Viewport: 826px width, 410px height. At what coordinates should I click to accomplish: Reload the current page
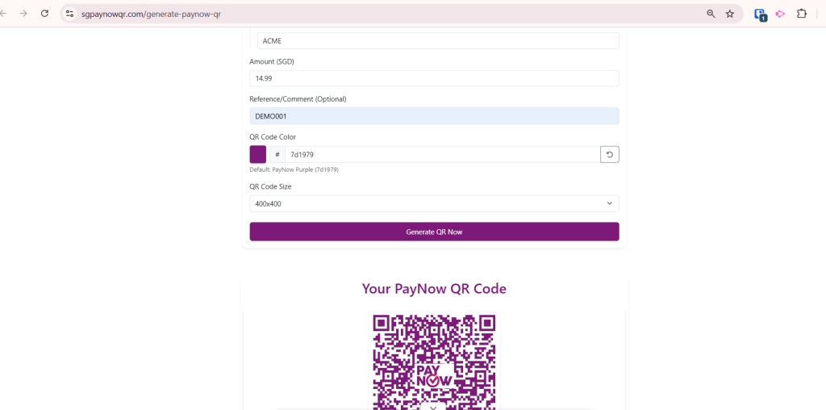44,14
